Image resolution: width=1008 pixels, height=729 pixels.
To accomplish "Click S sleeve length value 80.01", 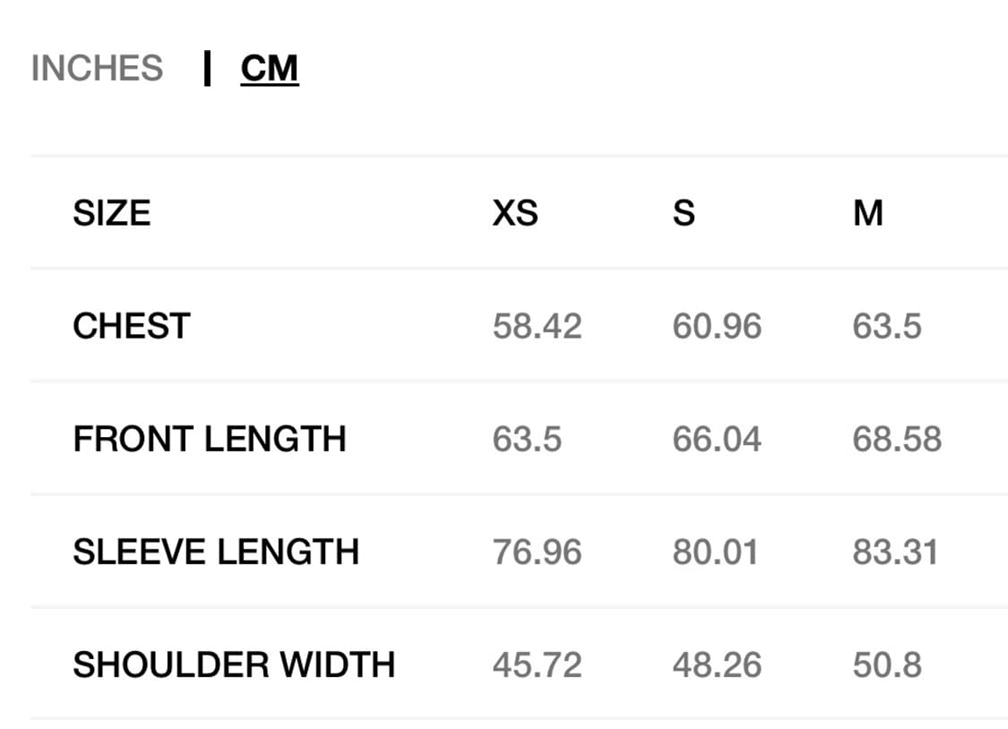I will [715, 552].
